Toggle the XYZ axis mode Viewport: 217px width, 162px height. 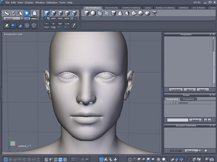[27, 18]
